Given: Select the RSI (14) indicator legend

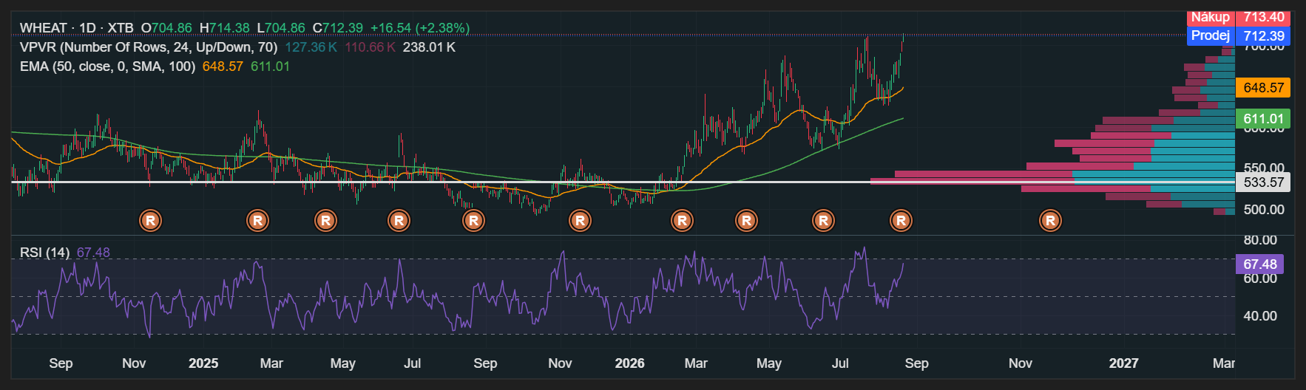Looking at the screenshot, I should [x=44, y=253].
